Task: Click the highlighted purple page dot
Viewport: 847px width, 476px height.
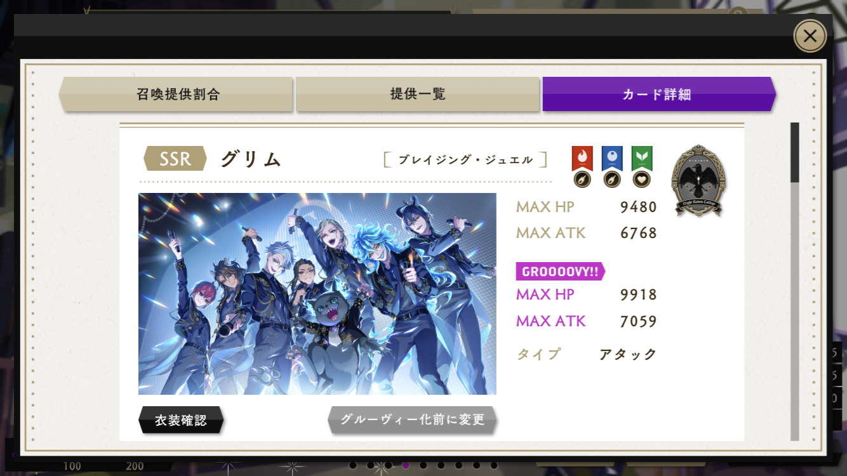Action: click(x=406, y=465)
